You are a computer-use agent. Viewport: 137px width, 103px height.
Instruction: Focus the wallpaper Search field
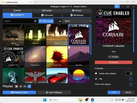[20, 21]
